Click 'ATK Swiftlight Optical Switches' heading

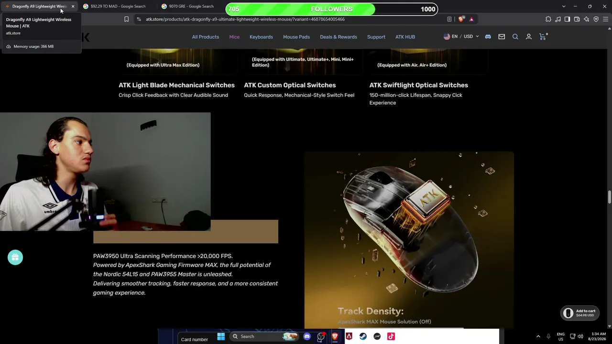coord(418,85)
